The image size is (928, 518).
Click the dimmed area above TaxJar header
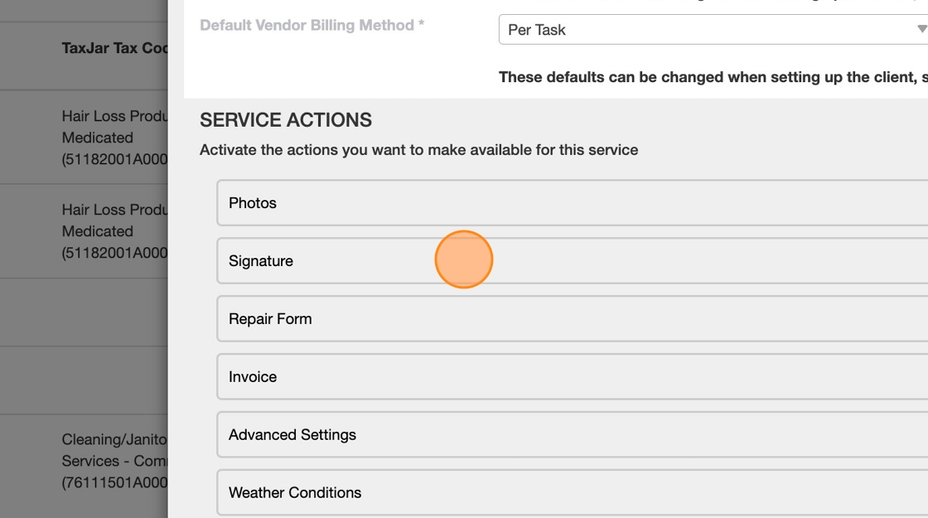click(x=83, y=10)
